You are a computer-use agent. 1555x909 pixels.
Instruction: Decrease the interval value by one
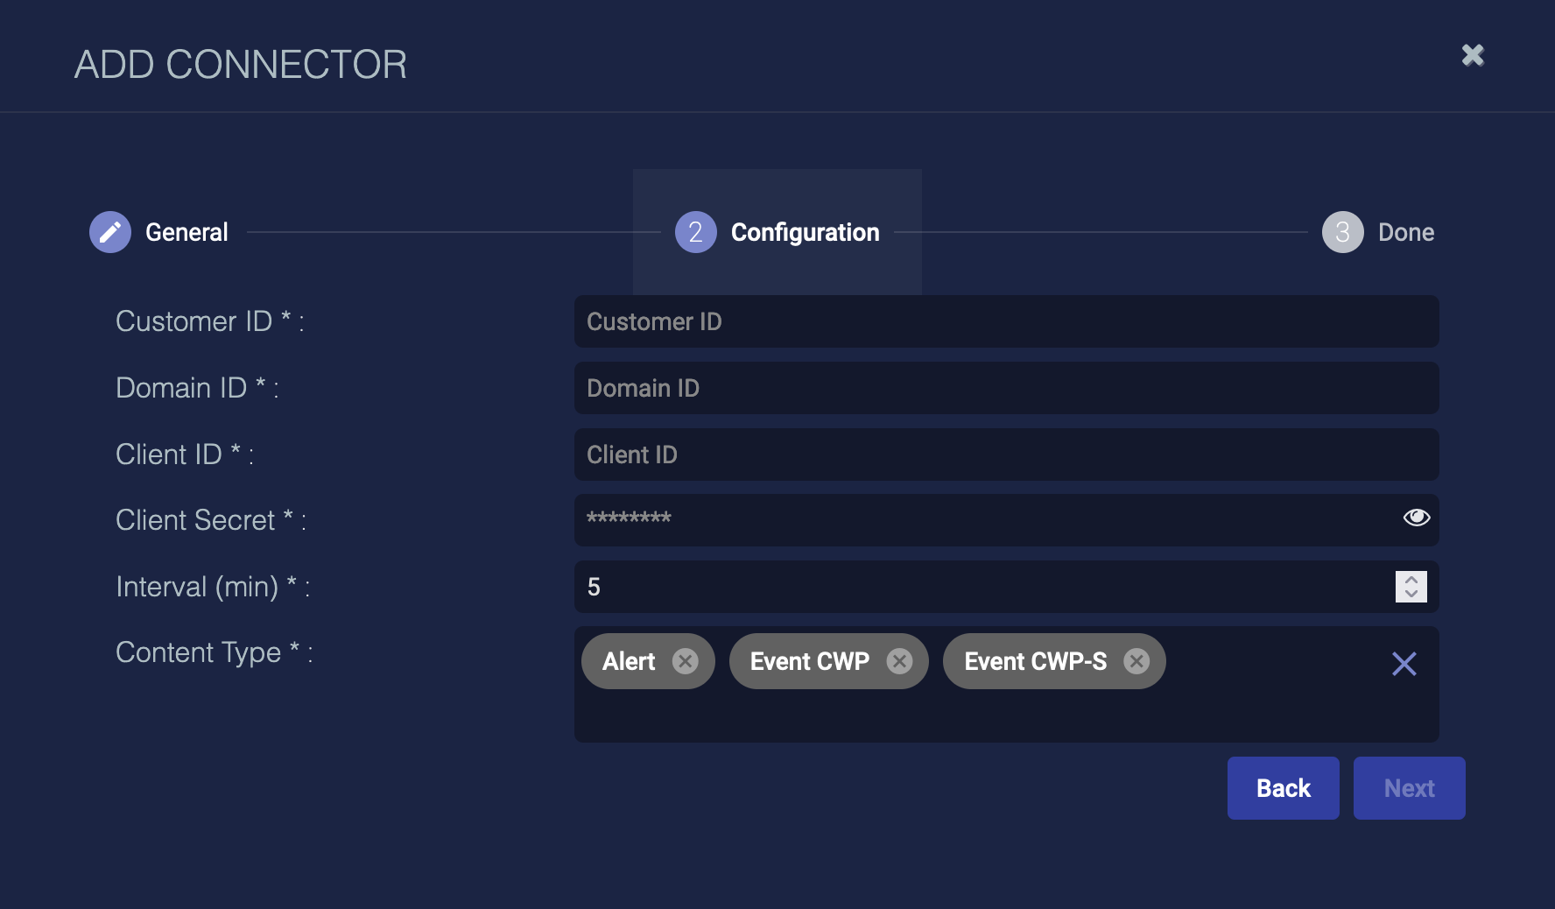[x=1411, y=594]
